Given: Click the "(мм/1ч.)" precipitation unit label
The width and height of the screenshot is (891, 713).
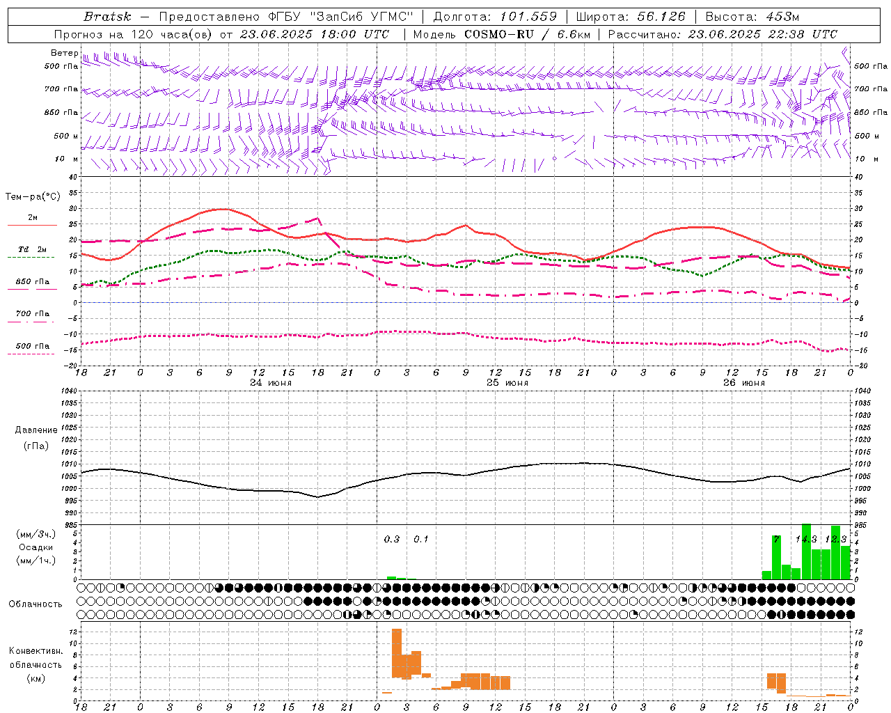Looking at the screenshot, I should (36, 561).
